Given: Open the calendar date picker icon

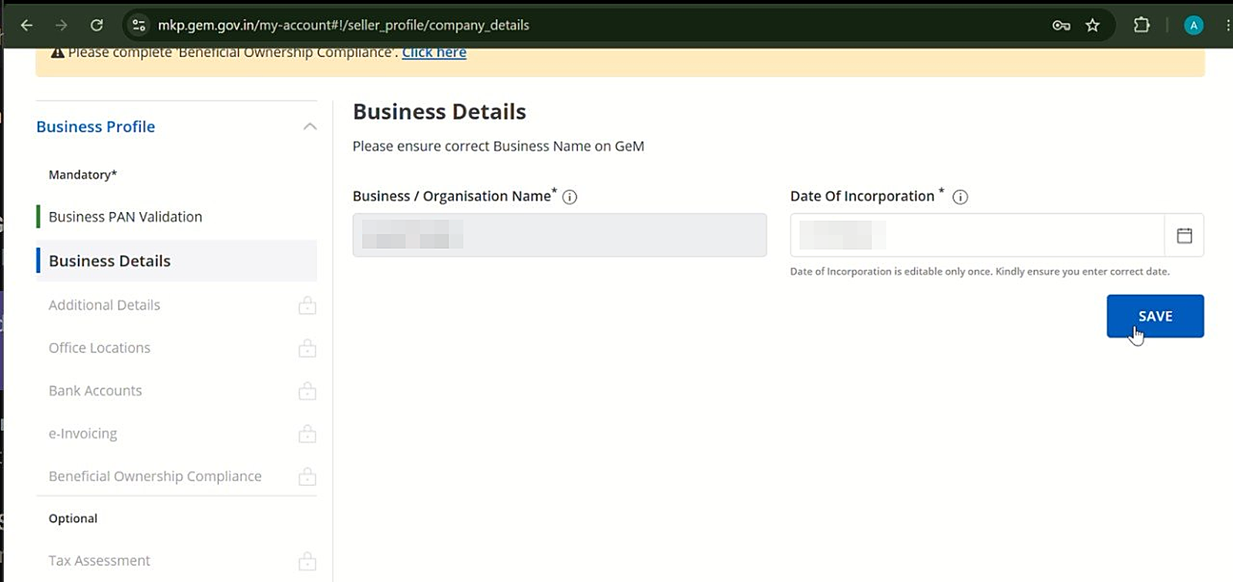Looking at the screenshot, I should (x=1184, y=235).
